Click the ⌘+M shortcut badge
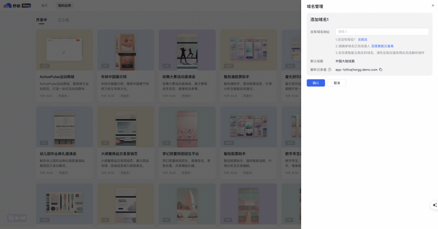This screenshot has width=438, height=229. pos(17,218)
